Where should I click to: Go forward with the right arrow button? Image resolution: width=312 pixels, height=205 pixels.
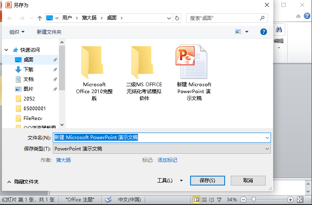click(x=22, y=18)
